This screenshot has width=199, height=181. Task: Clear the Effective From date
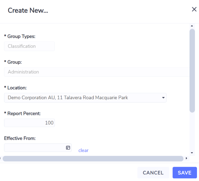(x=83, y=151)
